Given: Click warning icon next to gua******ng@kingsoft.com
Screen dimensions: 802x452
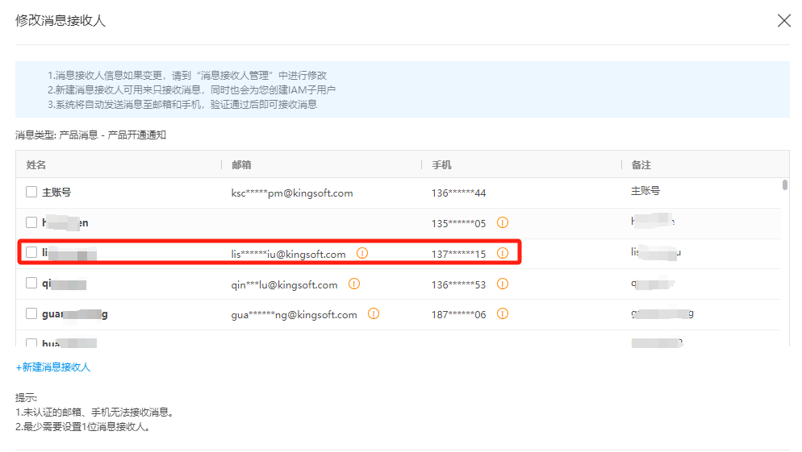Looking at the screenshot, I should tap(374, 313).
